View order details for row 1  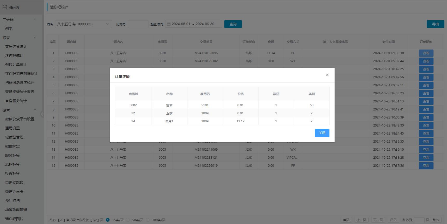tap(426, 53)
